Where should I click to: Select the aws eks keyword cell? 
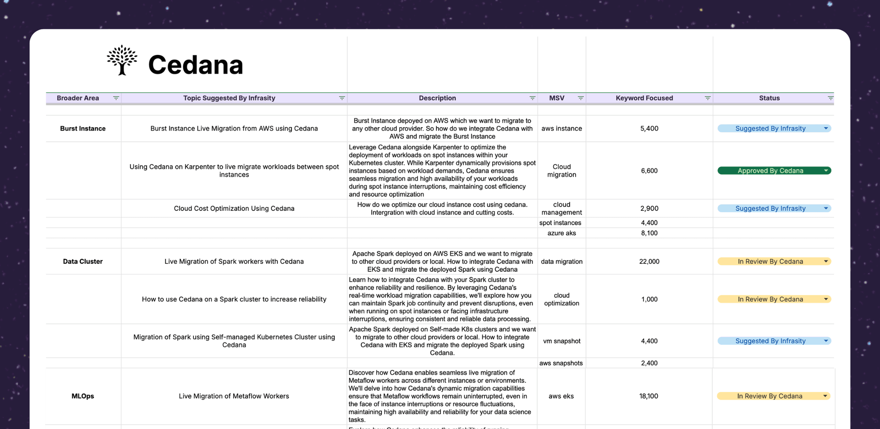[561, 396]
